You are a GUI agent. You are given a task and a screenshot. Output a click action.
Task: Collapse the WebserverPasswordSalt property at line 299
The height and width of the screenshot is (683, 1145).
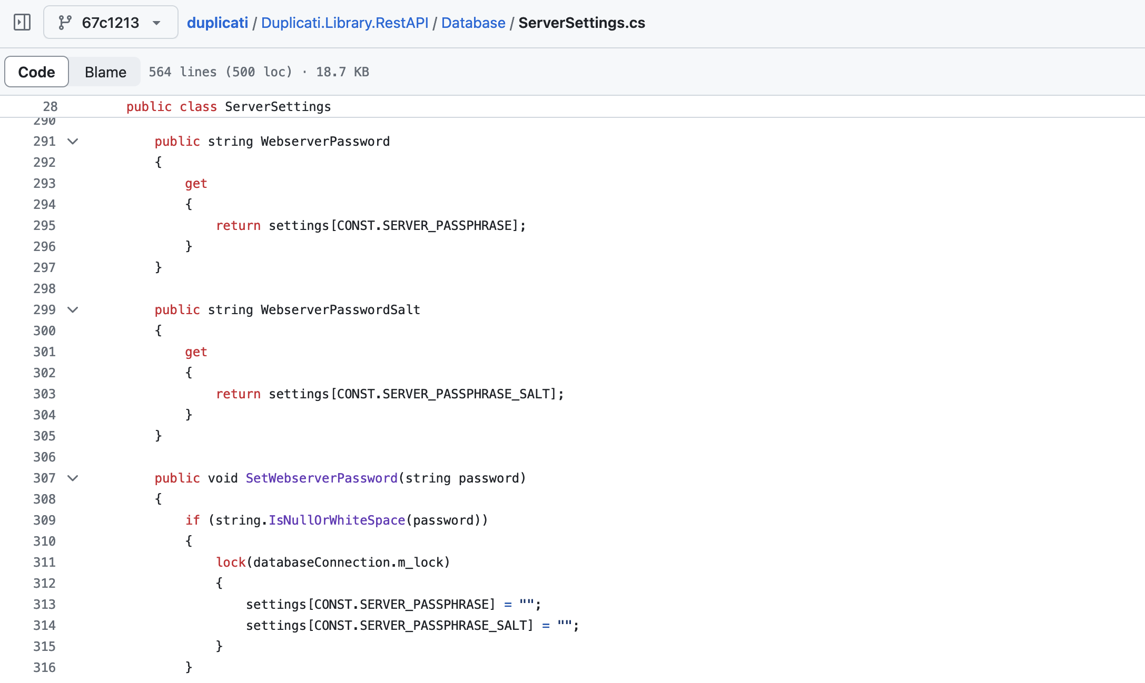tap(73, 309)
